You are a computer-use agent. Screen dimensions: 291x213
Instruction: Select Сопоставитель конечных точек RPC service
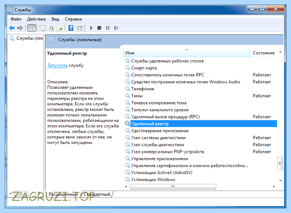coord(168,75)
